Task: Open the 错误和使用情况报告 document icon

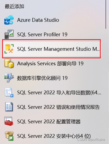Action: pyautogui.click(x=9, y=107)
